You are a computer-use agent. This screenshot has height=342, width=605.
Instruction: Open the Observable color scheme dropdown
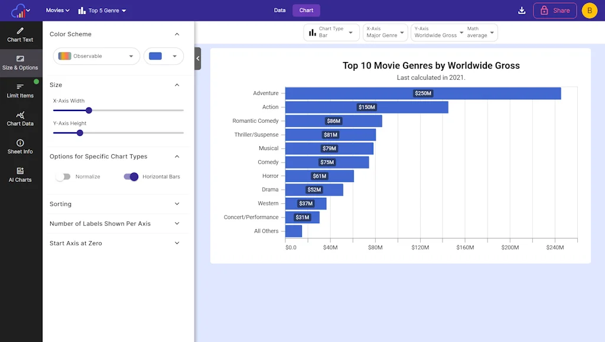click(96, 56)
